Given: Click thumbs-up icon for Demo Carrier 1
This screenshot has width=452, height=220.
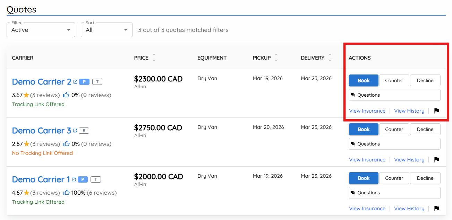Looking at the screenshot, I should pos(66,193).
